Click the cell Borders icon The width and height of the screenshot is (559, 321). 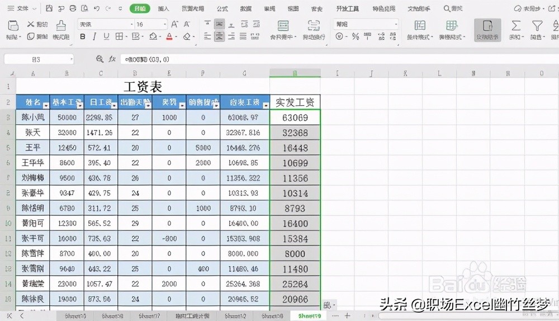click(x=119, y=36)
